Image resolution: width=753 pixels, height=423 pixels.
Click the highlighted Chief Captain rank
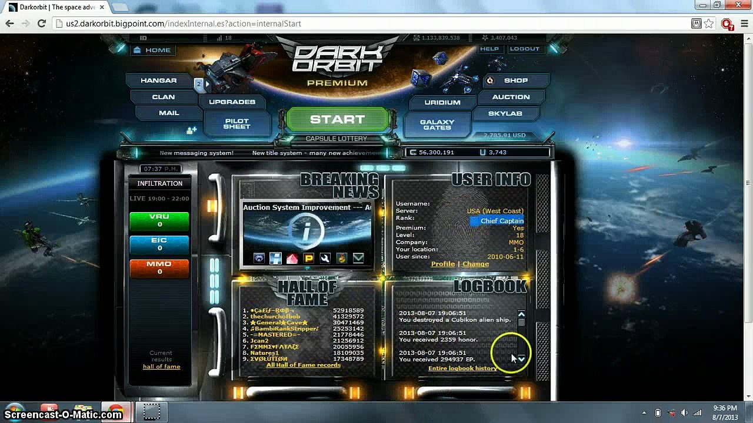tap(497, 221)
